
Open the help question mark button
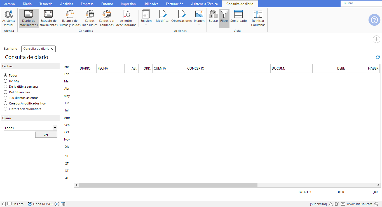pyautogui.click(x=374, y=20)
